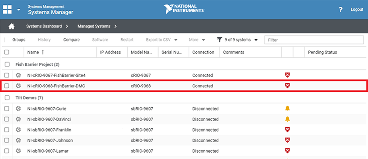This screenshot has height=159, width=368.
Task: Sort by the Model Name column
Action: [142, 52]
